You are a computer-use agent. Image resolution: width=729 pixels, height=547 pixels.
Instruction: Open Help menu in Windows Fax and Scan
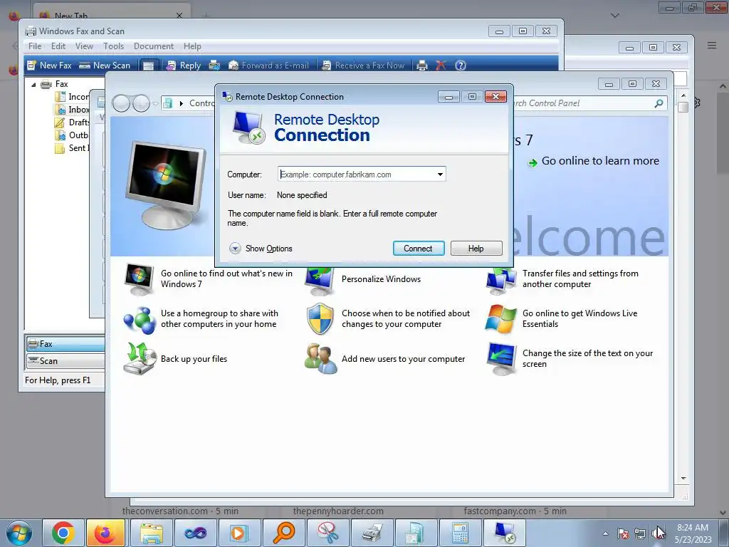pos(192,46)
